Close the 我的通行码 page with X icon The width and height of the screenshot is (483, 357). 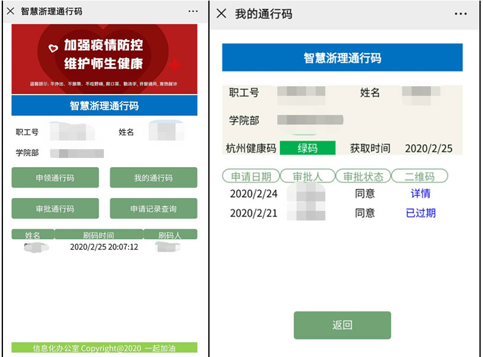tap(221, 14)
